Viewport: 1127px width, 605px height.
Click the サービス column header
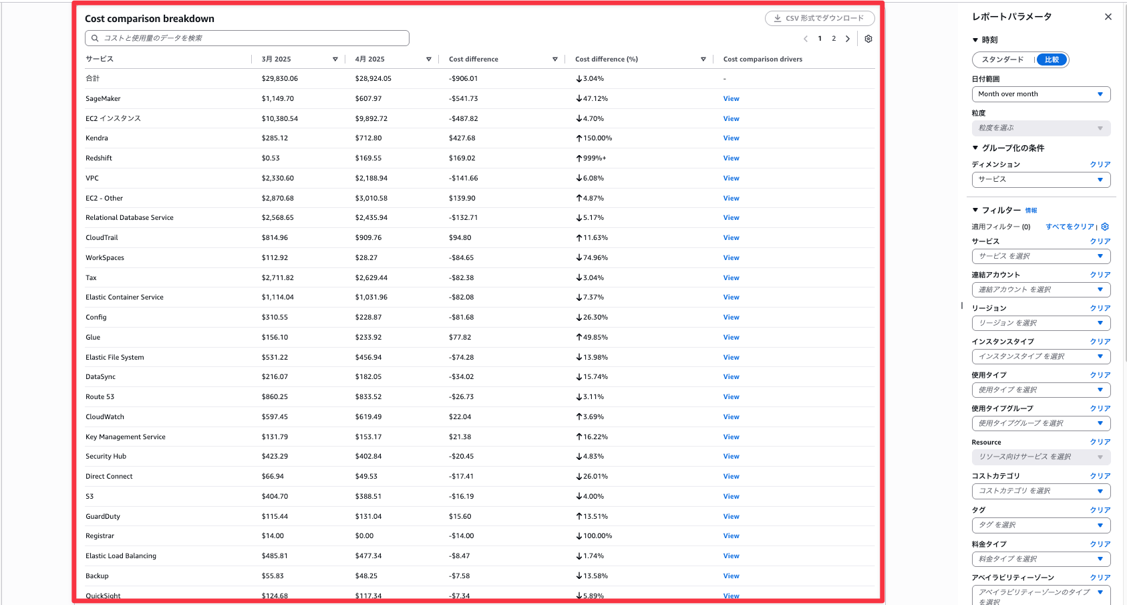(x=100, y=59)
